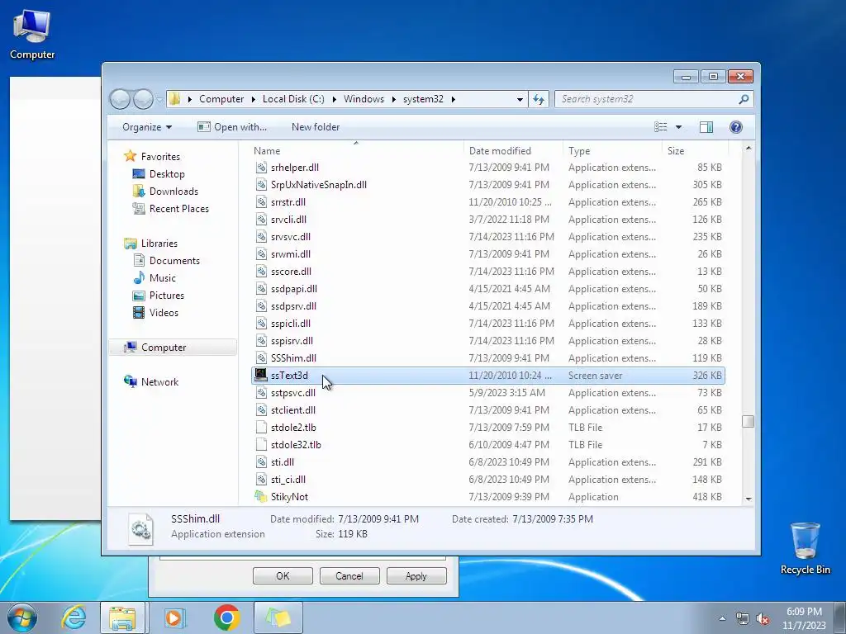The width and height of the screenshot is (846, 634).
Task: Open the Organize dropdown menu
Action: pos(147,127)
